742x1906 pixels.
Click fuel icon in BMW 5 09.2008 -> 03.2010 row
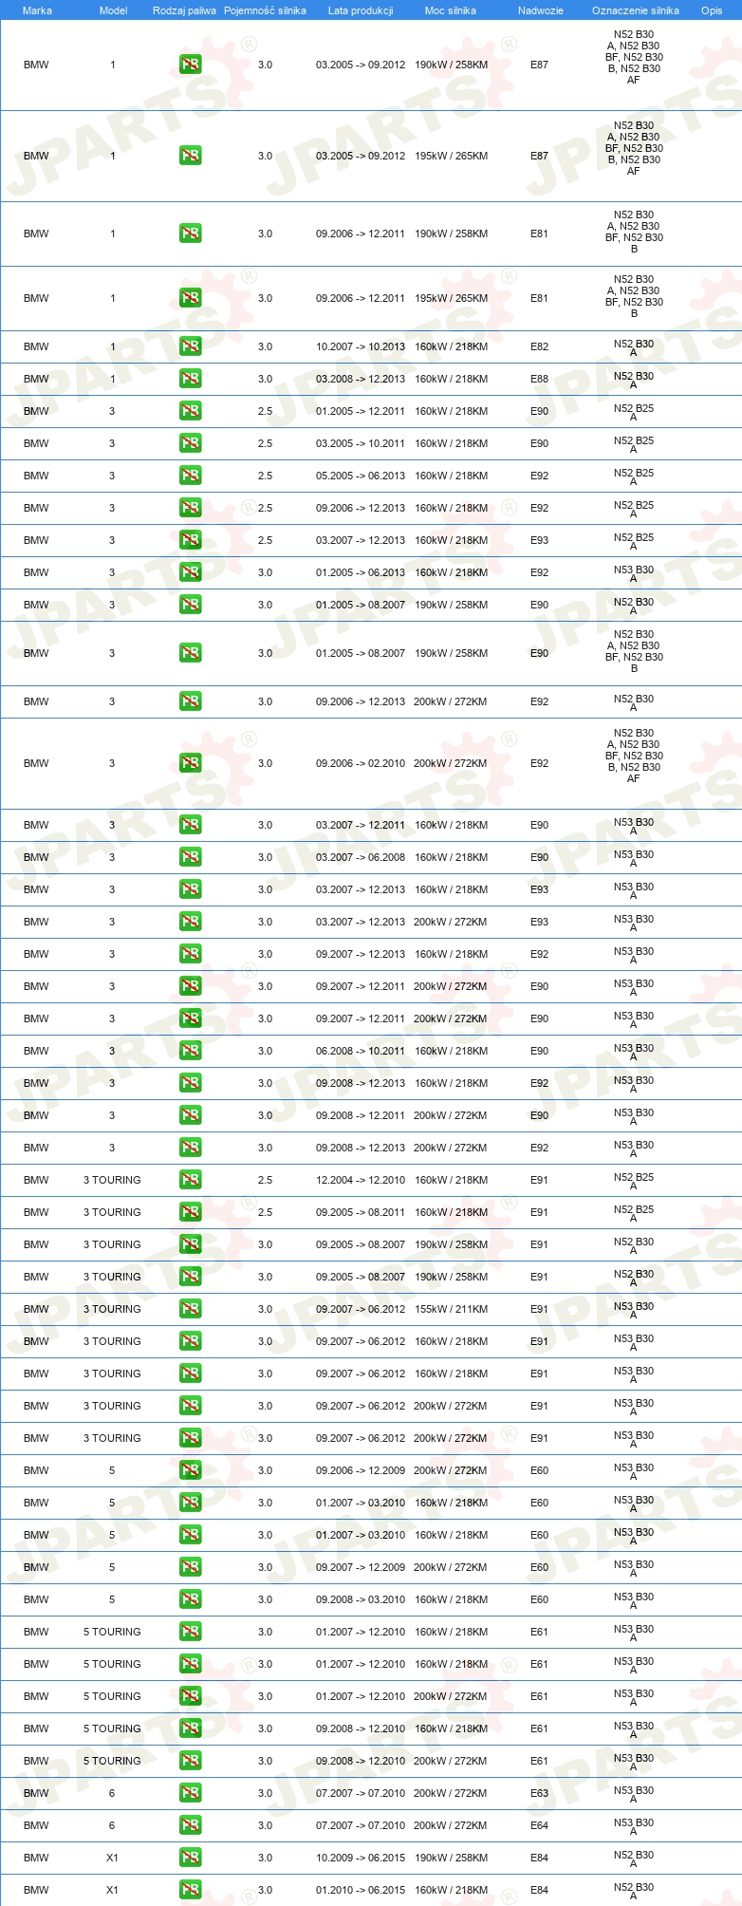pyautogui.click(x=190, y=1599)
